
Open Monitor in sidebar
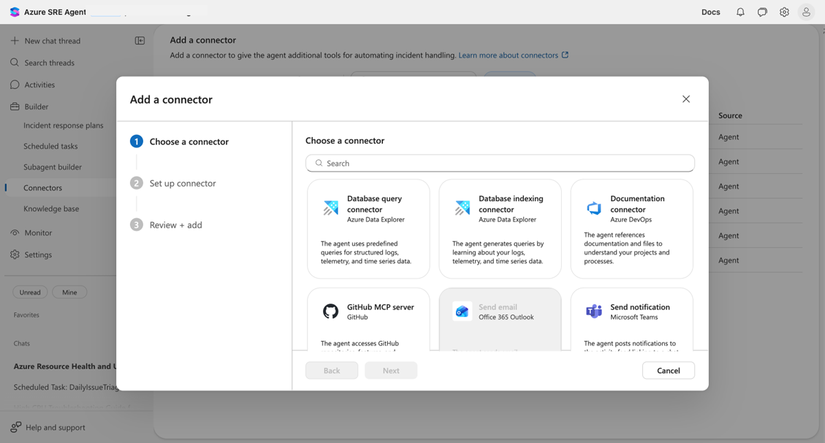(x=38, y=233)
